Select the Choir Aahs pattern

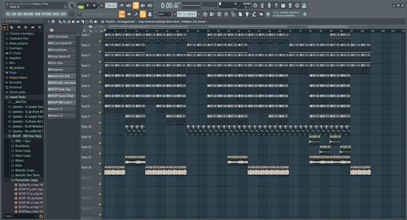(x=62, y=63)
